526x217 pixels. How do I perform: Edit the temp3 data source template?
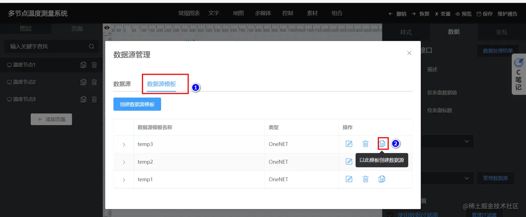349,144
